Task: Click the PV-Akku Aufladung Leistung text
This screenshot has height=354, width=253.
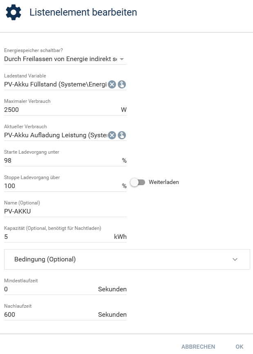Action: [56, 135]
